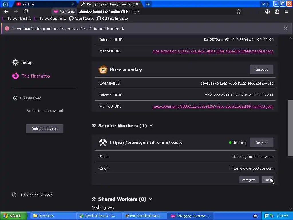Go back using the browser back arrow
Screen dimensions: 293x220
pyautogui.click(x=6, y=11)
